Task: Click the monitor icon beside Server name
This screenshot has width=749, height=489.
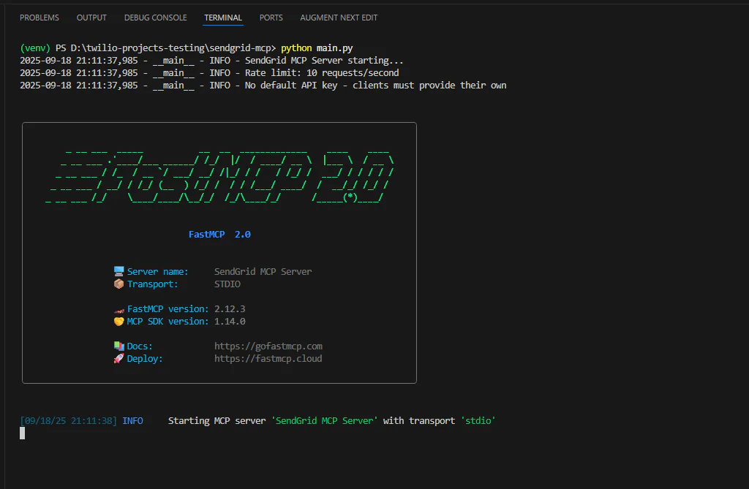Action: (x=118, y=270)
